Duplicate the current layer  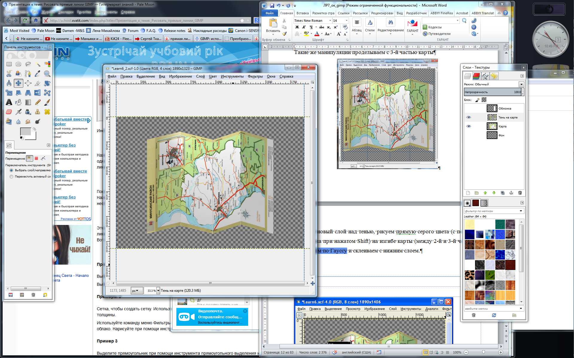click(x=503, y=193)
